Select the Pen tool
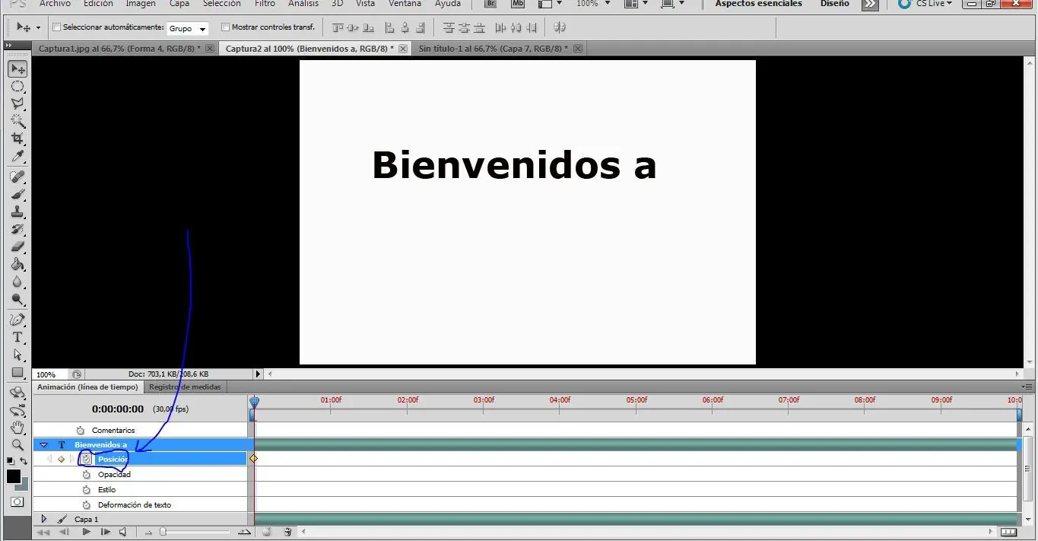 17,320
